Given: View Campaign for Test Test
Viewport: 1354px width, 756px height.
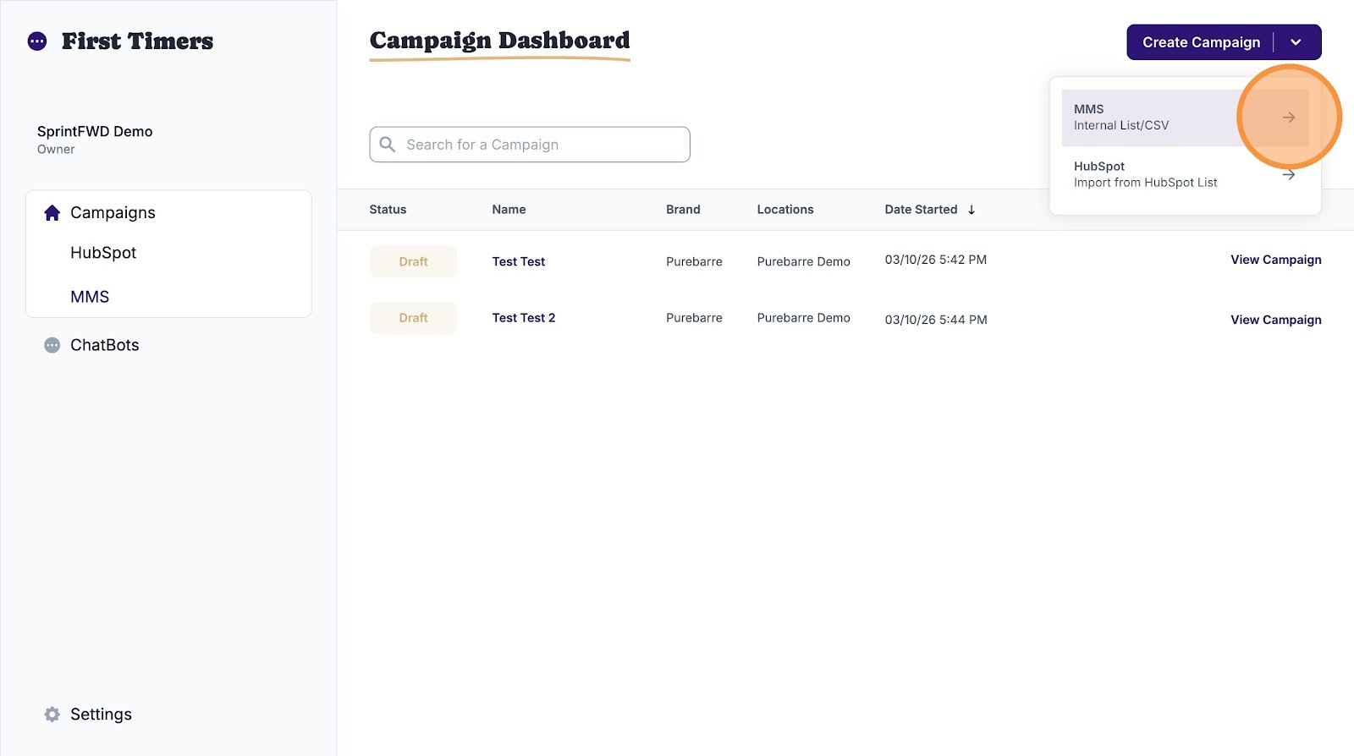Looking at the screenshot, I should point(1275,260).
